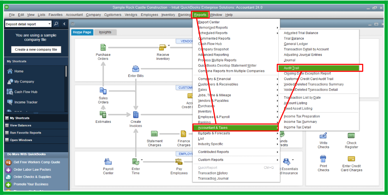Switch to the Home Page tab
Viewport: 388px width, 195px height.
click(82, 32)
